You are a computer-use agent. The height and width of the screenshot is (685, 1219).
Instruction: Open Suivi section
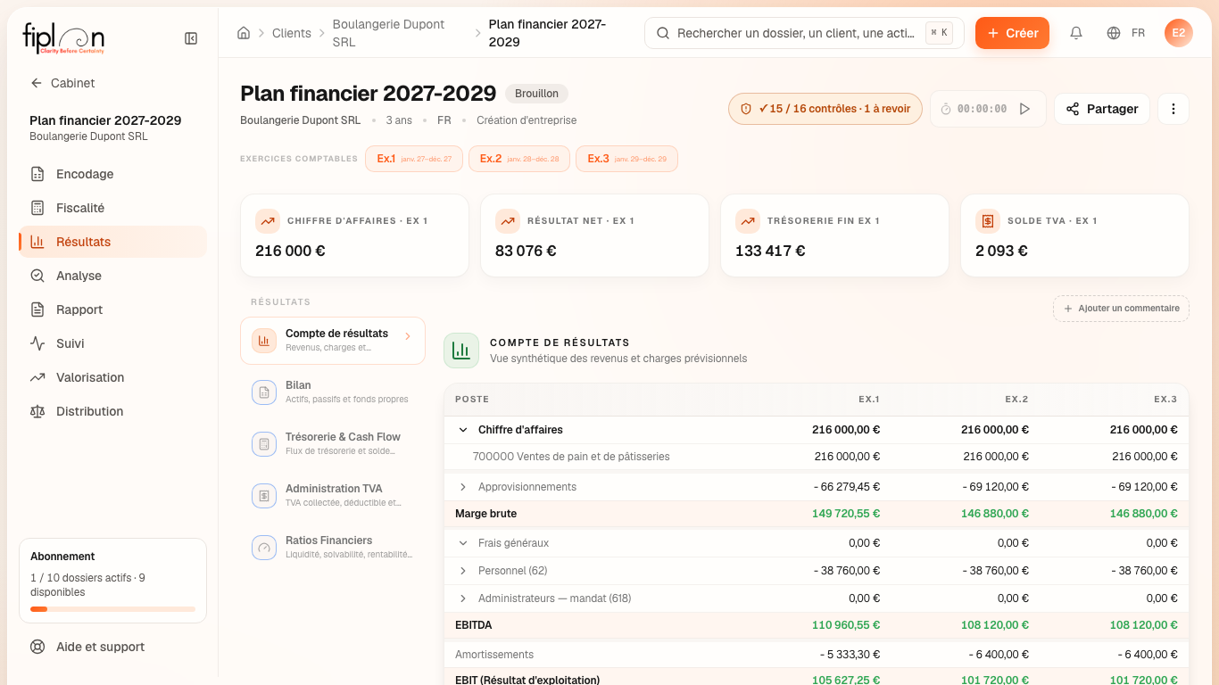click(x=112, y=343)
